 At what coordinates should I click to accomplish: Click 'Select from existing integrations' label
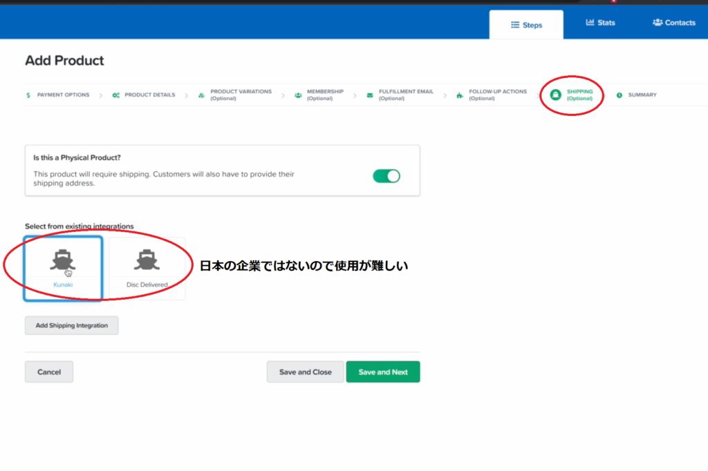tap(79, 226)
